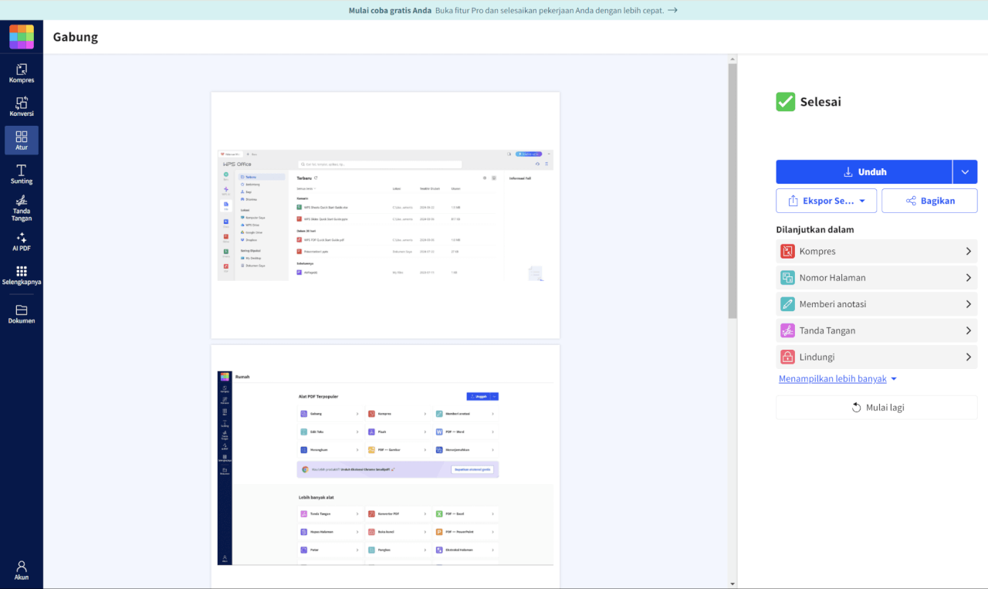Click the promo banner arrow icon
The image size is (988, 589).
point(673,11)
